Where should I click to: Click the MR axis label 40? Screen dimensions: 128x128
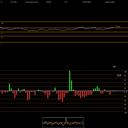125,84
